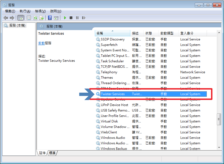Click the green Refresh toolbar icon
The height and width of the screenshot is (164, 224).
point(35,18)
